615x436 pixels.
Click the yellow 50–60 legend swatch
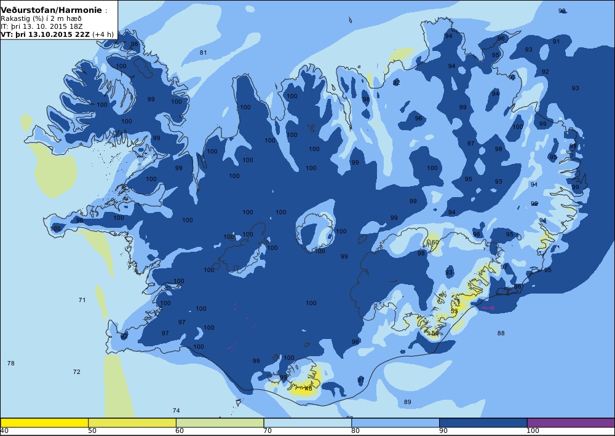132,422
